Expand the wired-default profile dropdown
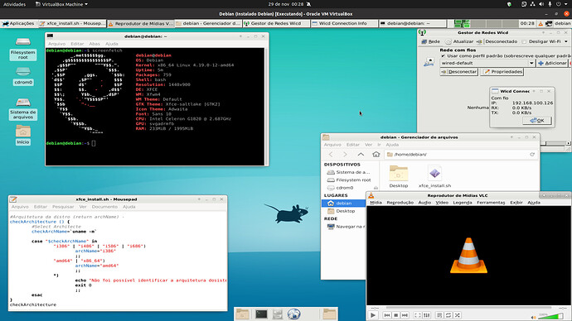Screen dimensions: 572x321 tap(531, 63)
